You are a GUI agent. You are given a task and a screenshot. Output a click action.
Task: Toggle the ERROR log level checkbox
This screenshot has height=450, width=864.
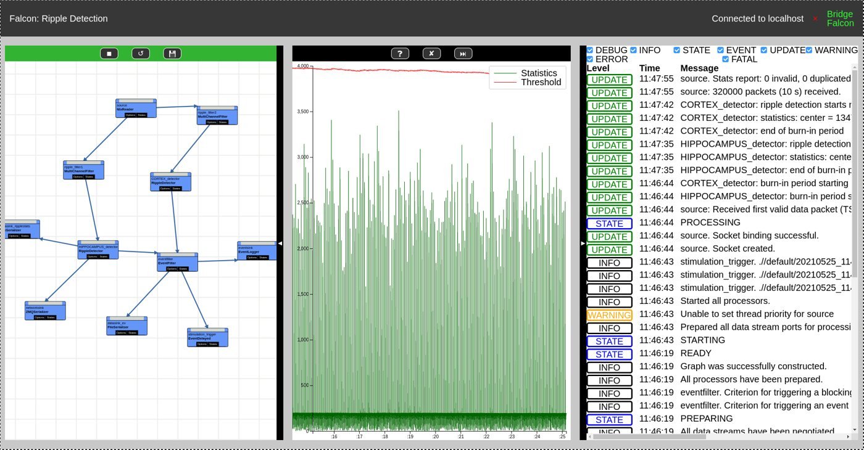590,59
